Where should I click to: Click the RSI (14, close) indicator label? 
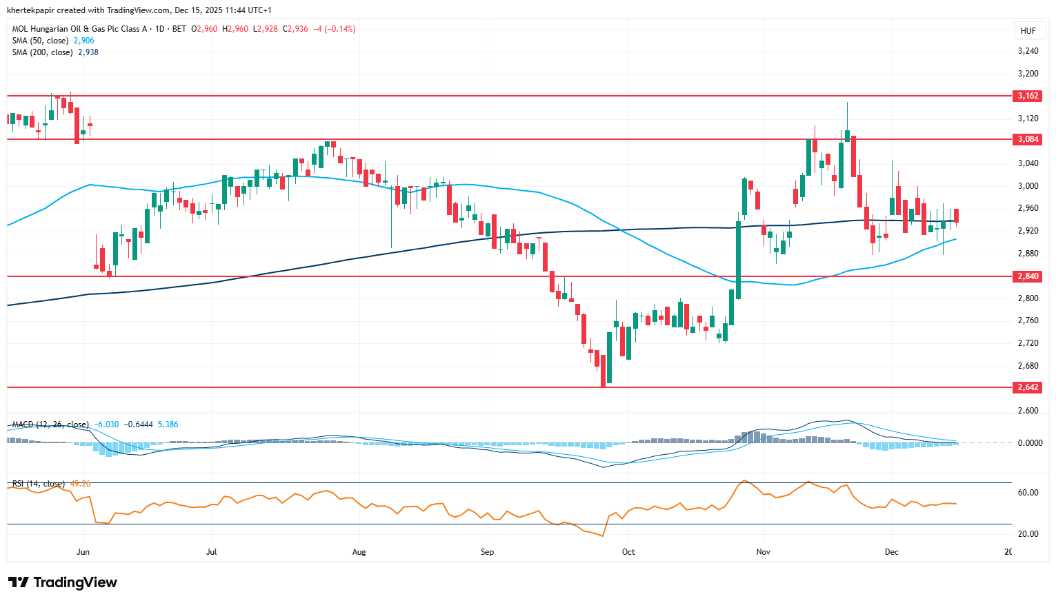coord(39,484)
